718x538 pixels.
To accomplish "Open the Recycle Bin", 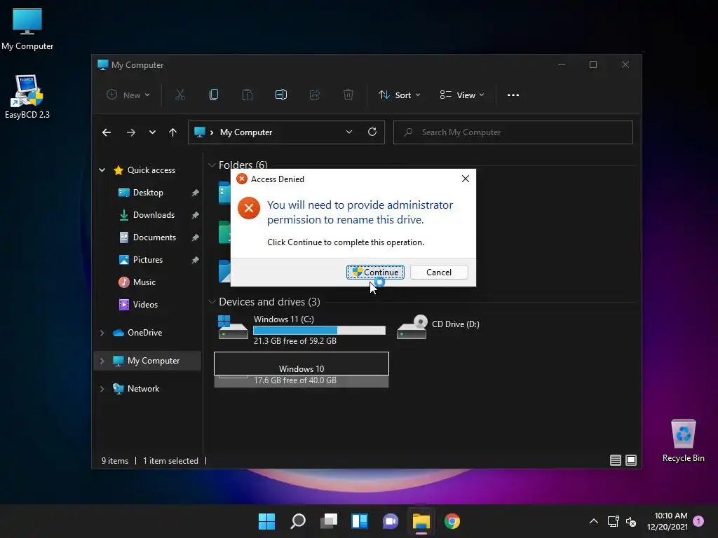I will [x=683, y=441].
